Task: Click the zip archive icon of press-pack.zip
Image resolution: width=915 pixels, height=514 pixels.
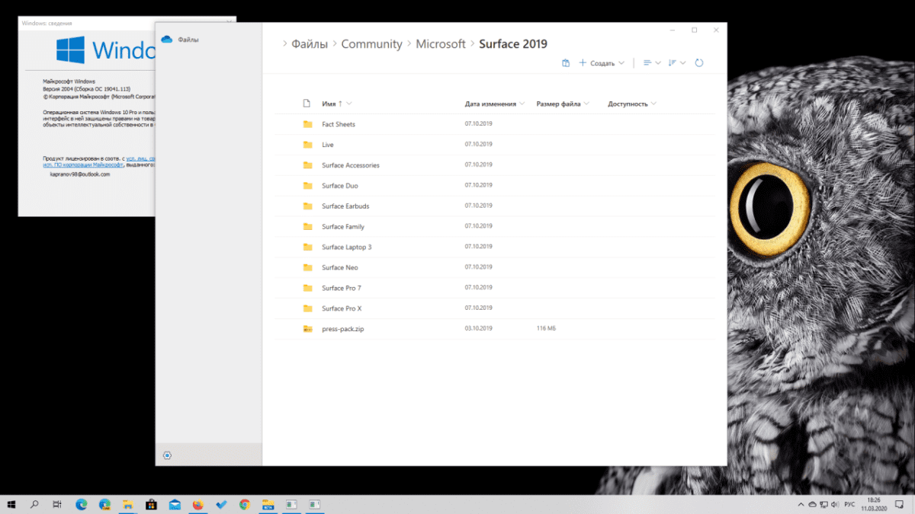Action: click(307, 328)
